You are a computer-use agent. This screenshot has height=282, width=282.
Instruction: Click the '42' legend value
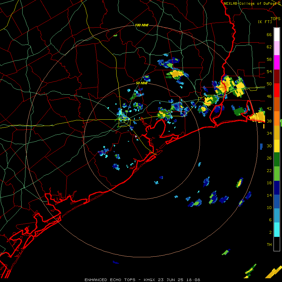(x=269, y=109)
